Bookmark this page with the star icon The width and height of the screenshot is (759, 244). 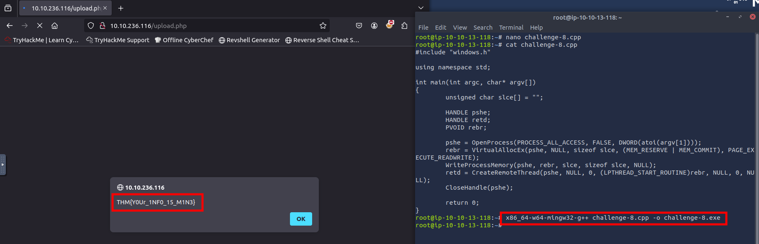(323, 25)
